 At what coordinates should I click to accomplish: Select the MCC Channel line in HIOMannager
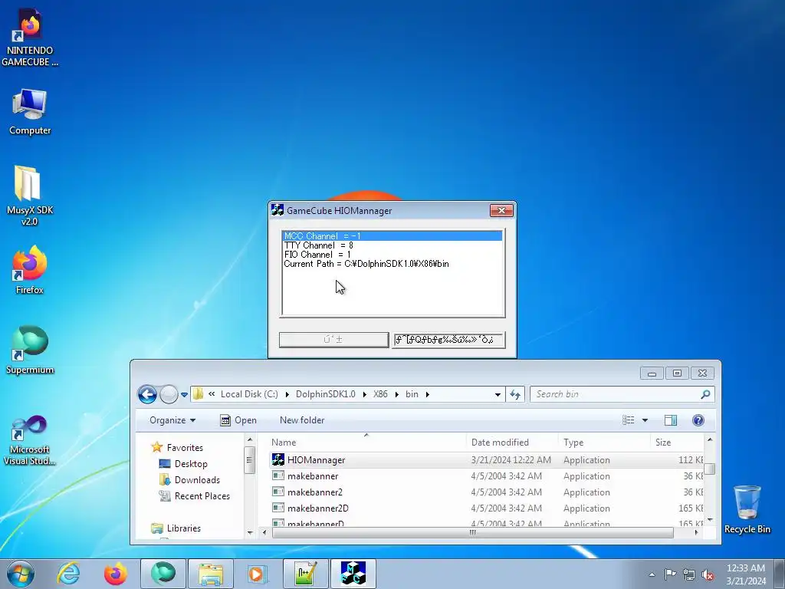click(x=392, y=236)
